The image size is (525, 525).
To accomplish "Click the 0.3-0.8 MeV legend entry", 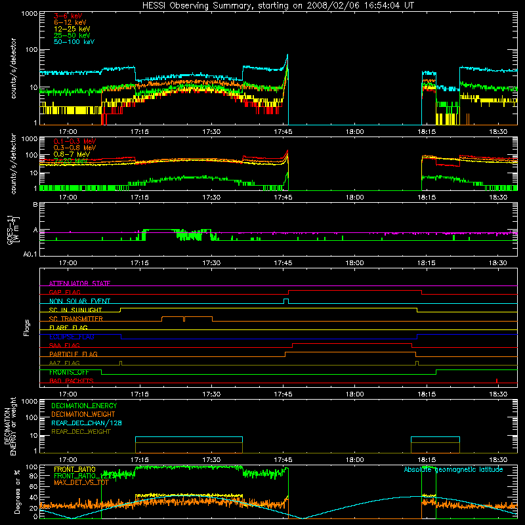I will coord(75,148).
